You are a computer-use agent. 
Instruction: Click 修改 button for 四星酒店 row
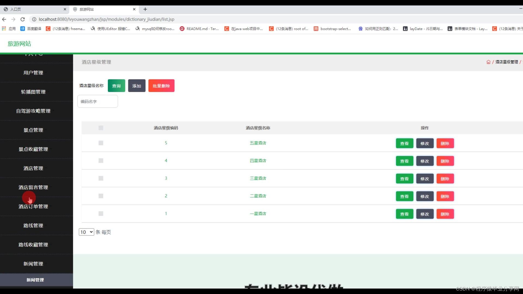[425, 161]
